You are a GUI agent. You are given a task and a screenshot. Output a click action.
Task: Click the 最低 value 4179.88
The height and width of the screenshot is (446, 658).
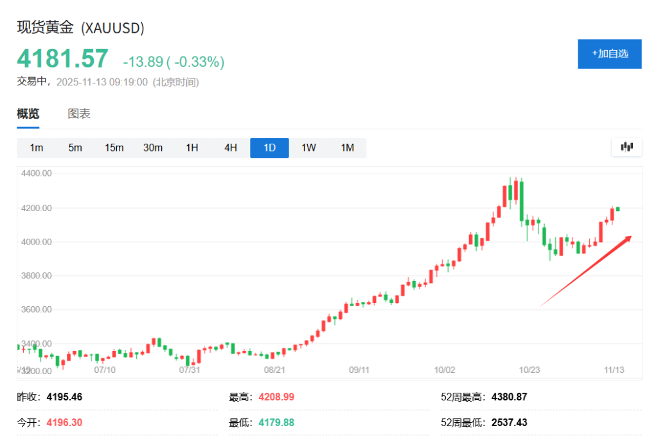coord(276,422)
